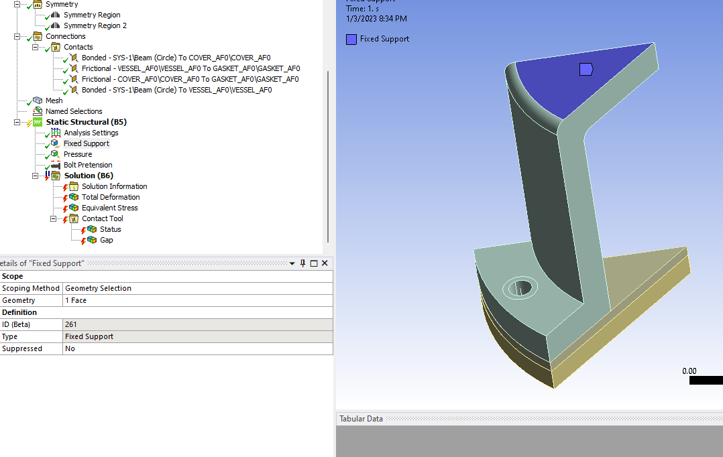
Task: Collapse the Symmetry tree node
Action: coord(17,4)
